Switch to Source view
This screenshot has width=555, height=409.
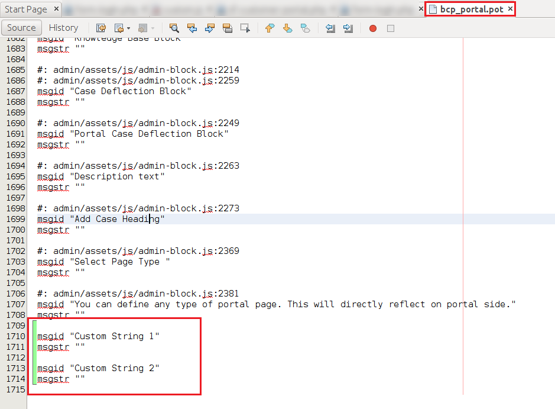21,28
